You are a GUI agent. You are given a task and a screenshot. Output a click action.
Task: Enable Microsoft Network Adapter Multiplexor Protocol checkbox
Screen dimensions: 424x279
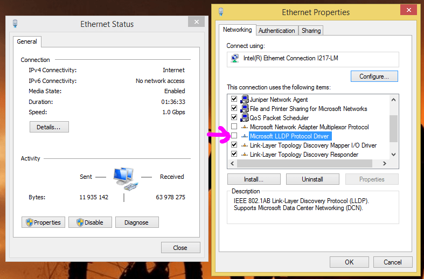point(234,127)
